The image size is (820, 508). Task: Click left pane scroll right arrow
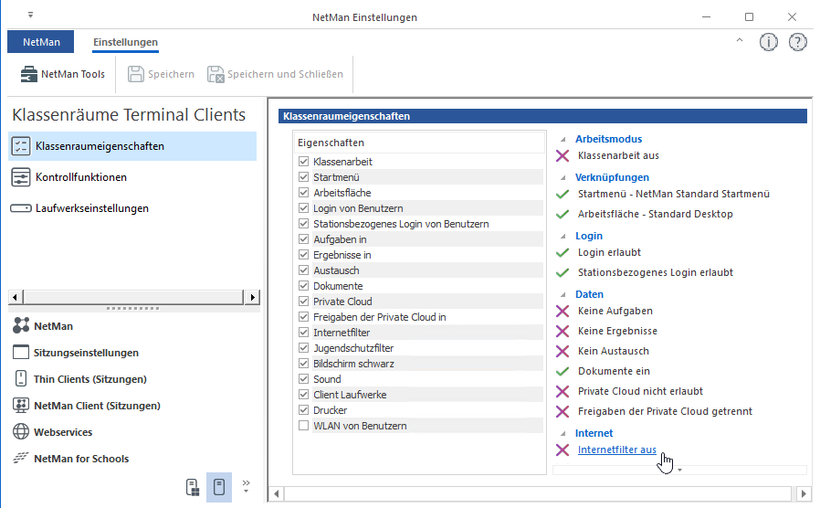pos(253,297)
